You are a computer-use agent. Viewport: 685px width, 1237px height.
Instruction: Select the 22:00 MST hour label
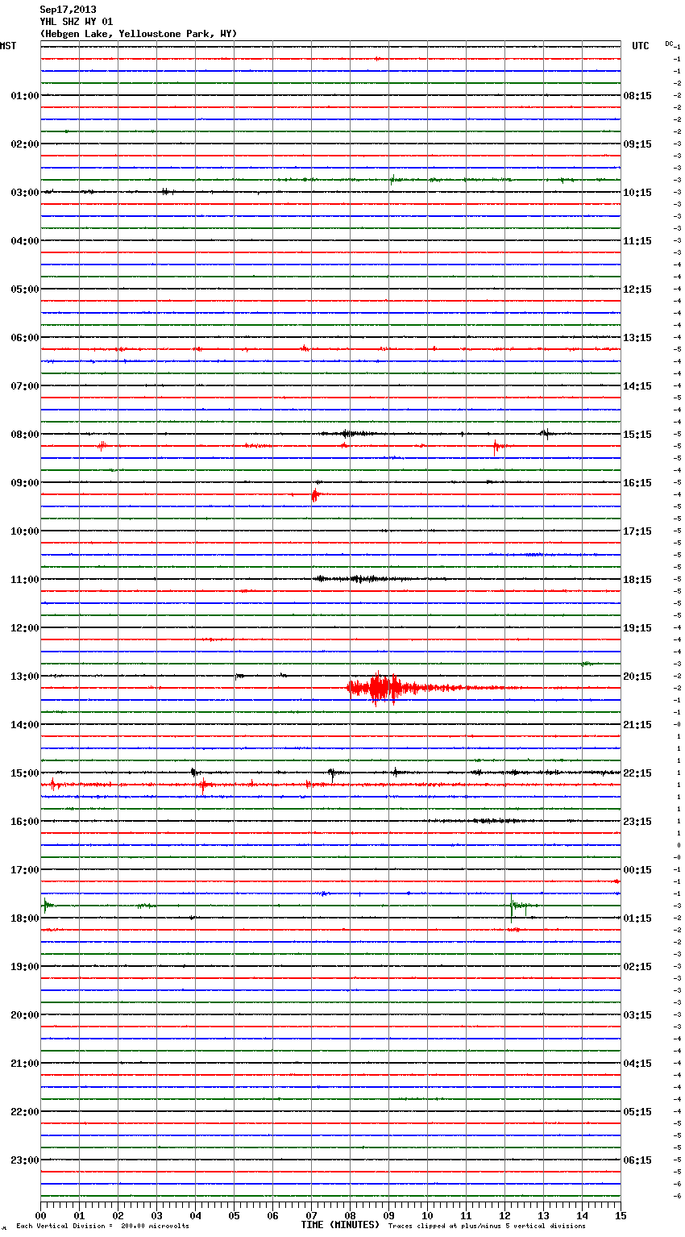[x=25, y=1112]
